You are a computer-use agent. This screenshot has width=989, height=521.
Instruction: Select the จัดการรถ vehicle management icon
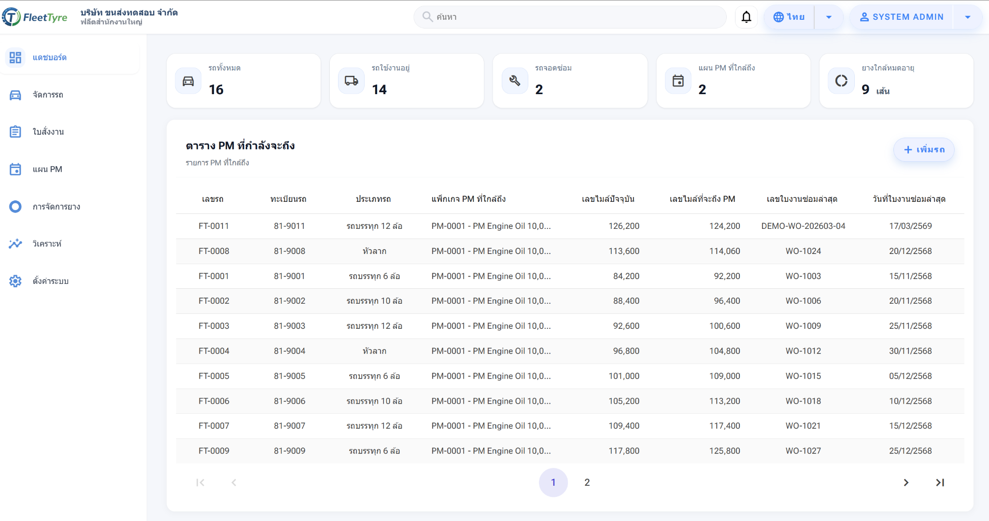[x=15, y=95]
